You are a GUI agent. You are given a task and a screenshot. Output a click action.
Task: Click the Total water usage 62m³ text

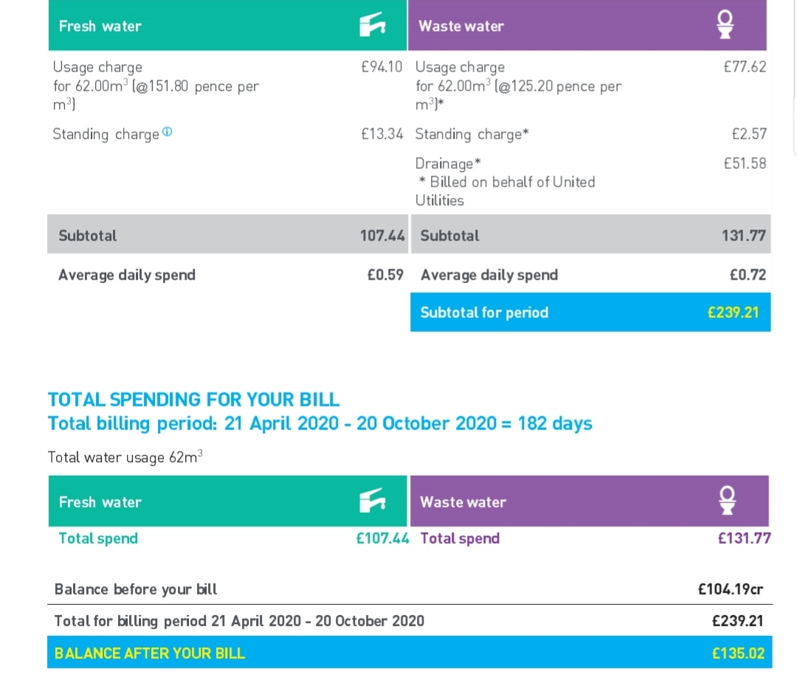(125, 457)
